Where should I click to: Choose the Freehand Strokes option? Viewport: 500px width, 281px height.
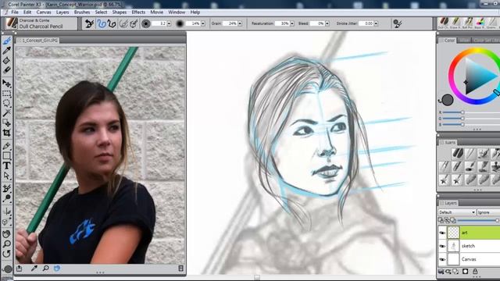pos(101,23)
